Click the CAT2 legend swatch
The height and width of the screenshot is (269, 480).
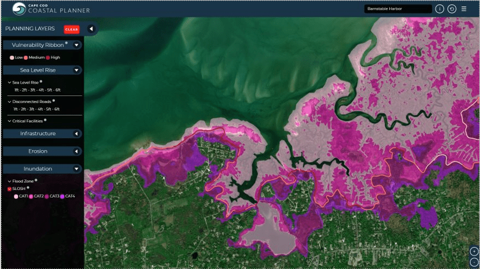click(x=31, y=196)
